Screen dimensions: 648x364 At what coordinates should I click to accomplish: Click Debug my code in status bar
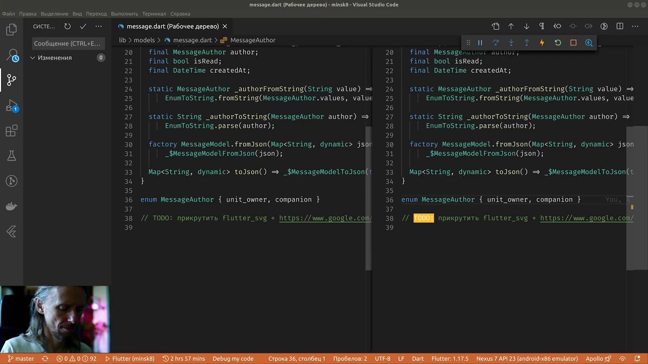pos(233,358)
